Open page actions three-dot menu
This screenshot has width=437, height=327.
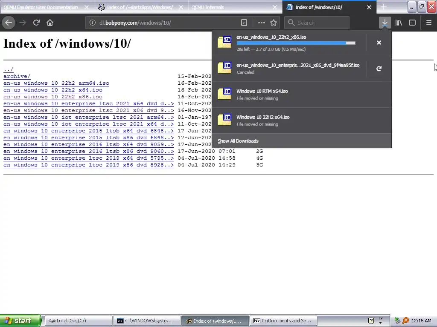pos(262,23)
